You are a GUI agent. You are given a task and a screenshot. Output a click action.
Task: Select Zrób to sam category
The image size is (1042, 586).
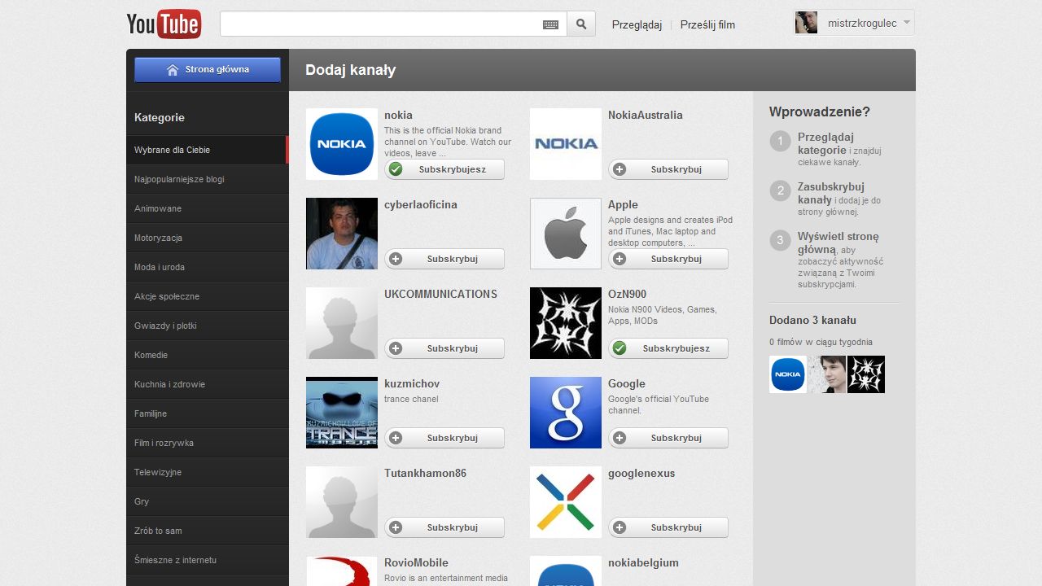click(x=208, y=531)
